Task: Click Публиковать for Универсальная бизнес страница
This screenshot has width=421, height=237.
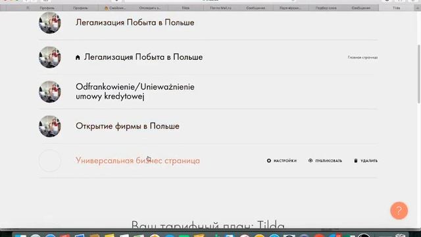Action: [x=325, y=161]
